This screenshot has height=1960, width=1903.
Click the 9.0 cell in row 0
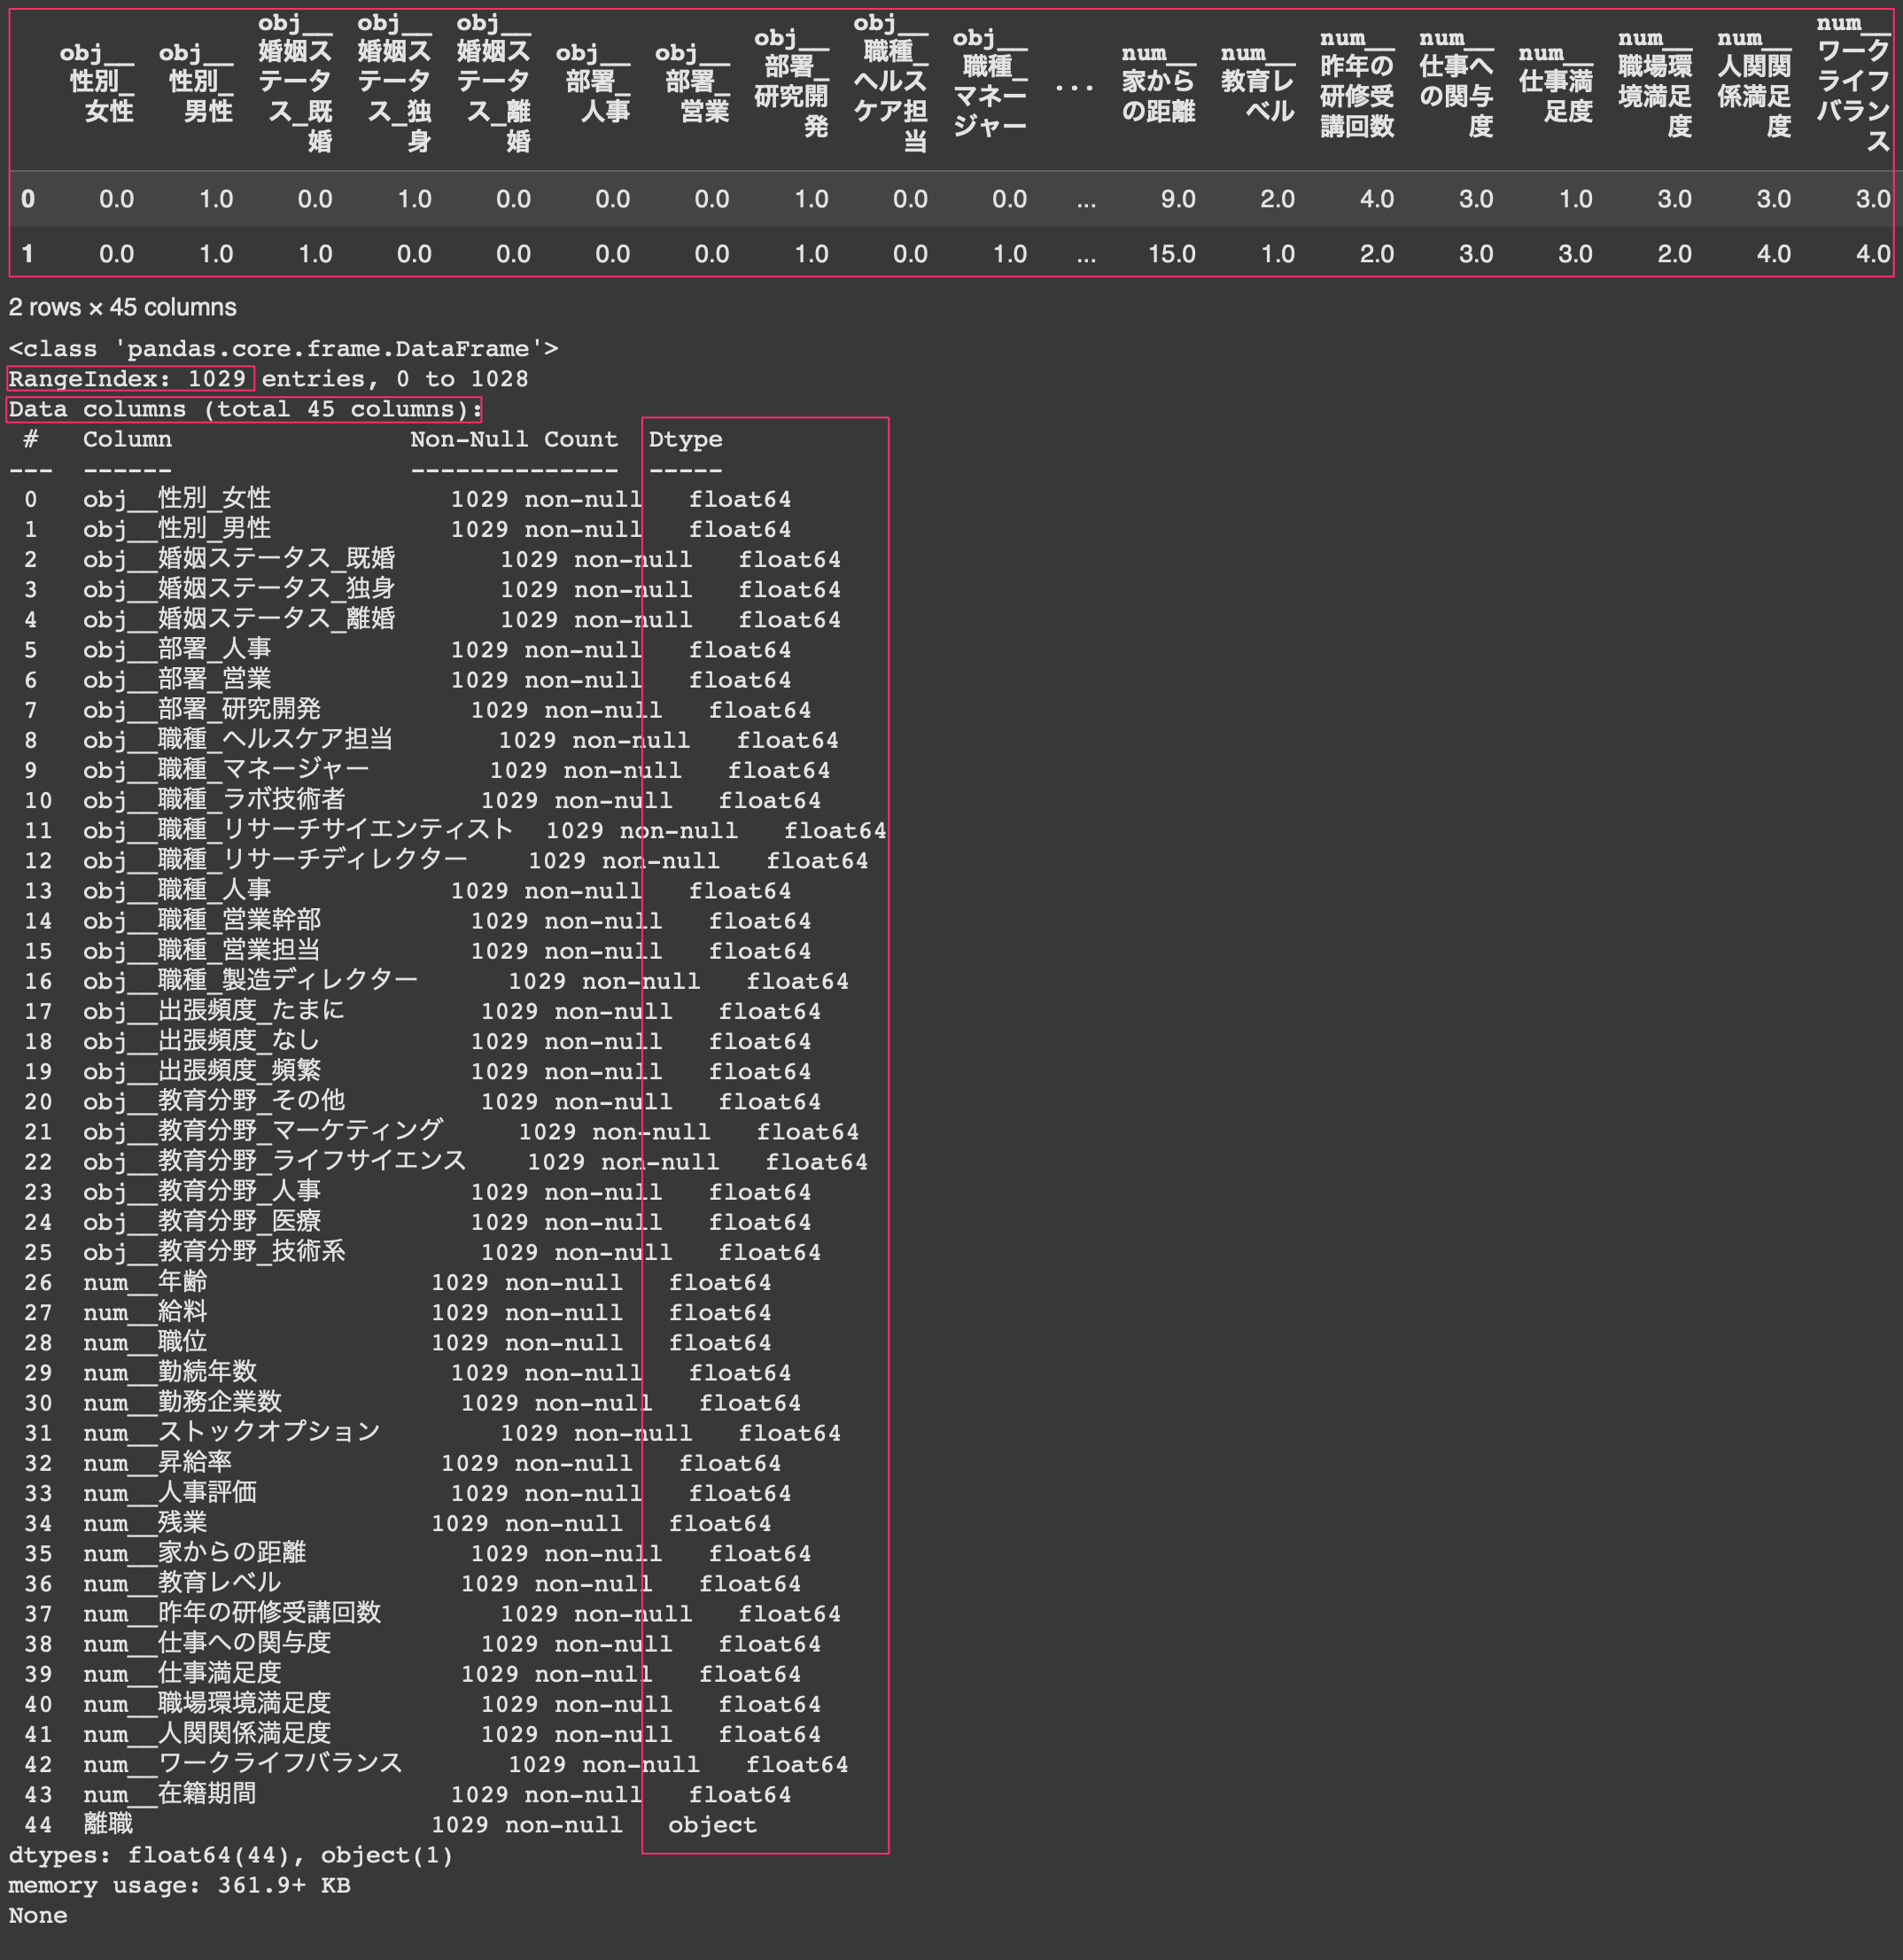[1177, 199]
